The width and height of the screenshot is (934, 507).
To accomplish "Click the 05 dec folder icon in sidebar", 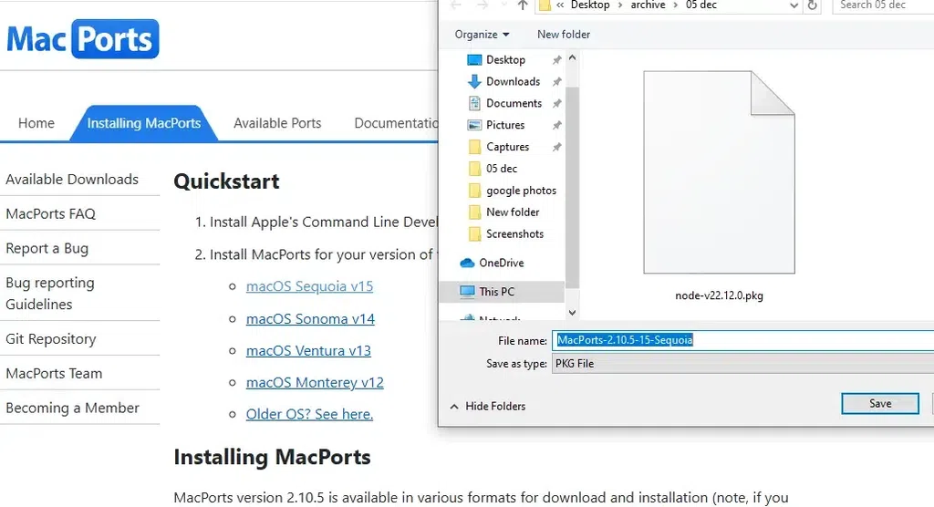I will point(474,169).
